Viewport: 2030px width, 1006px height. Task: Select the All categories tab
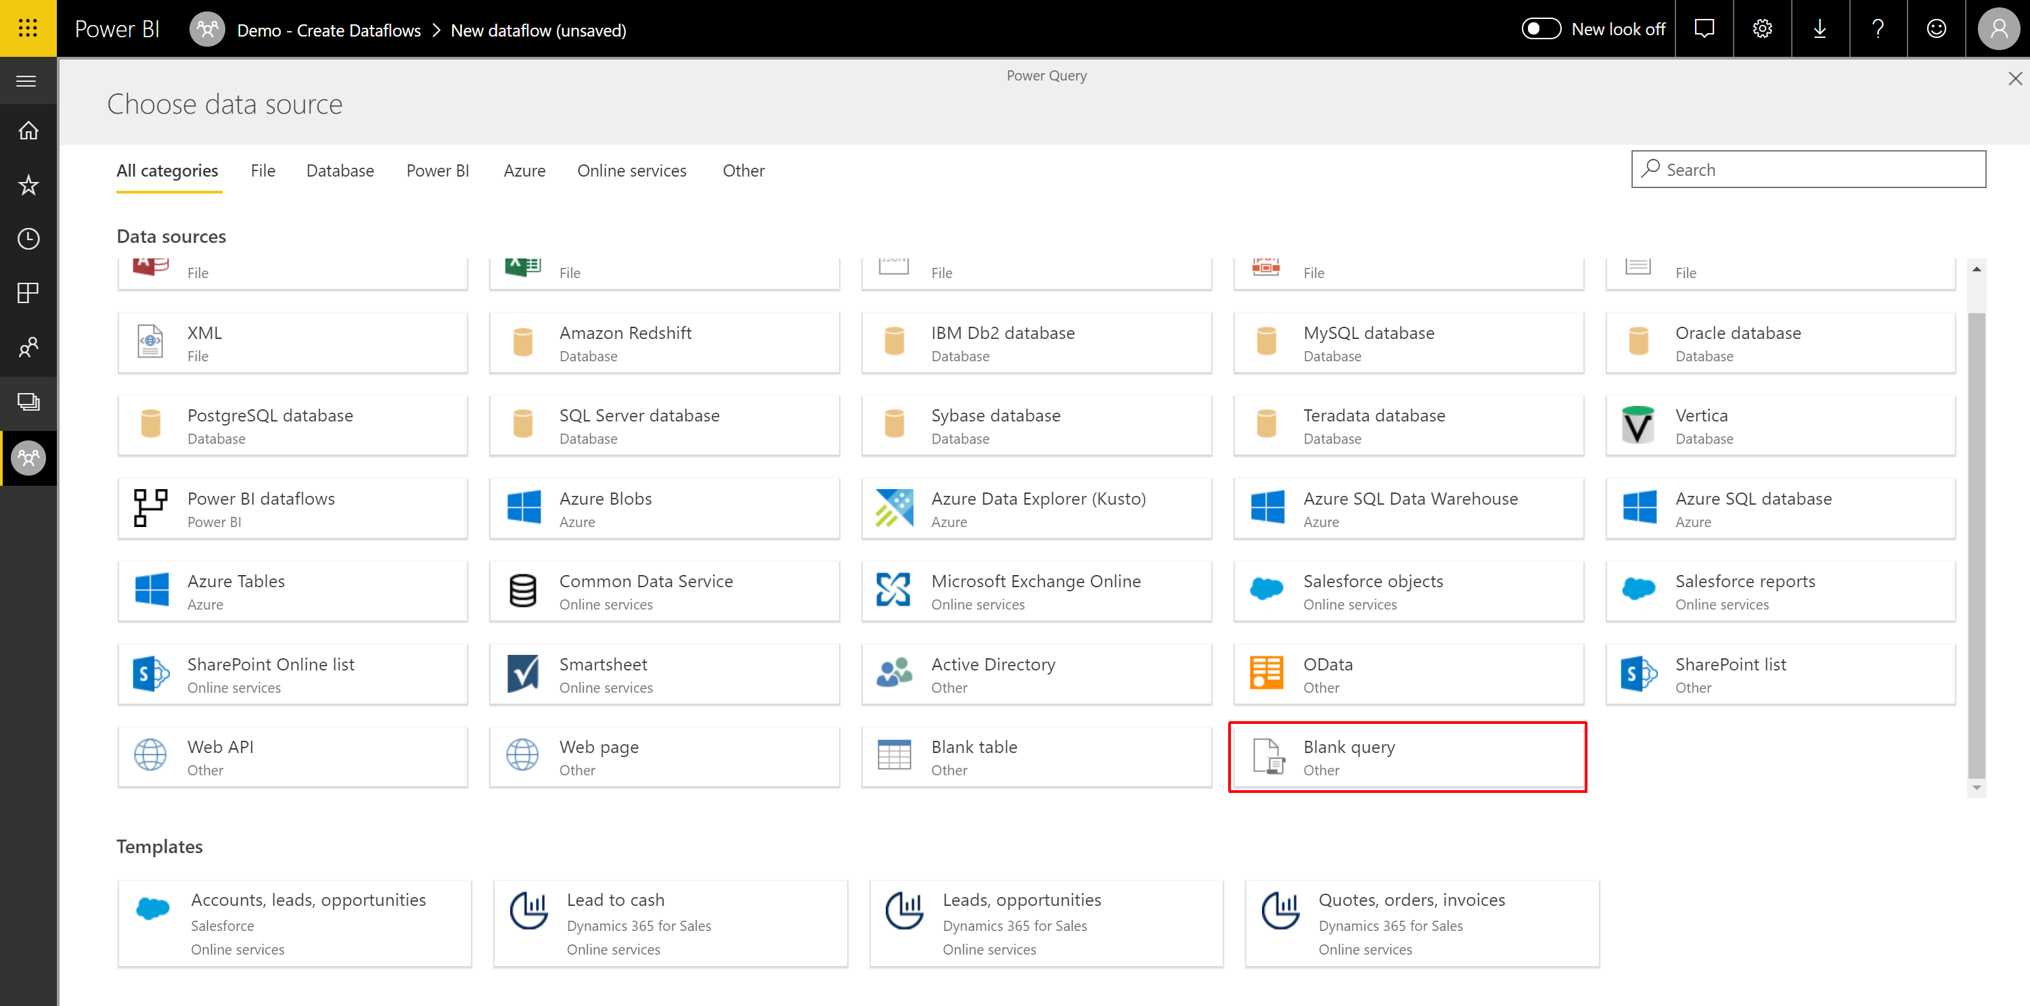pyautogui.click(x=167, y=171)
